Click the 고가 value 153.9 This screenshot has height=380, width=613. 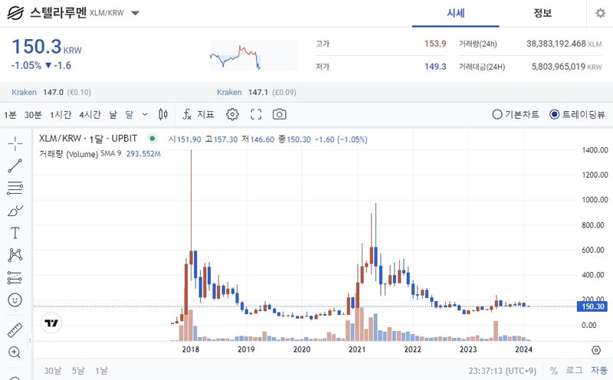(435, 44)
